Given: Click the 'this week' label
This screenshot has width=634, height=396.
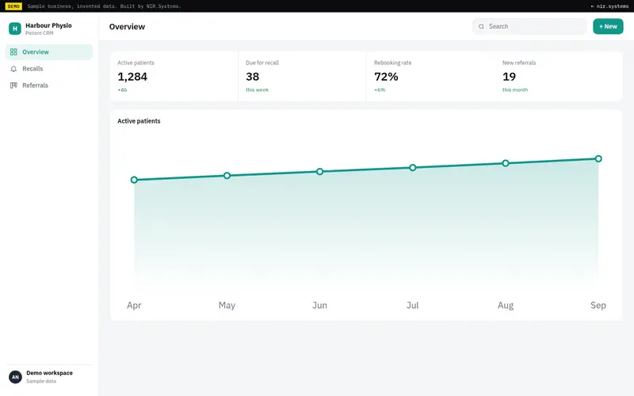Looking at the screenshot, I should (x=257, y=89).
